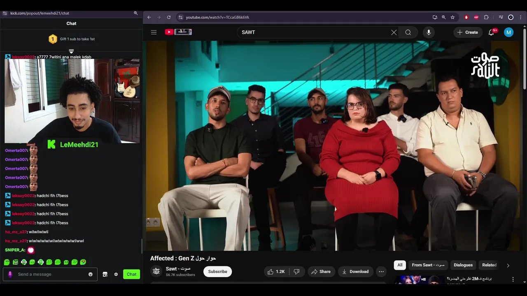Bookmark this YouTube page with star
This screenshot has height=296, width=527.
[x=452, y=17]
